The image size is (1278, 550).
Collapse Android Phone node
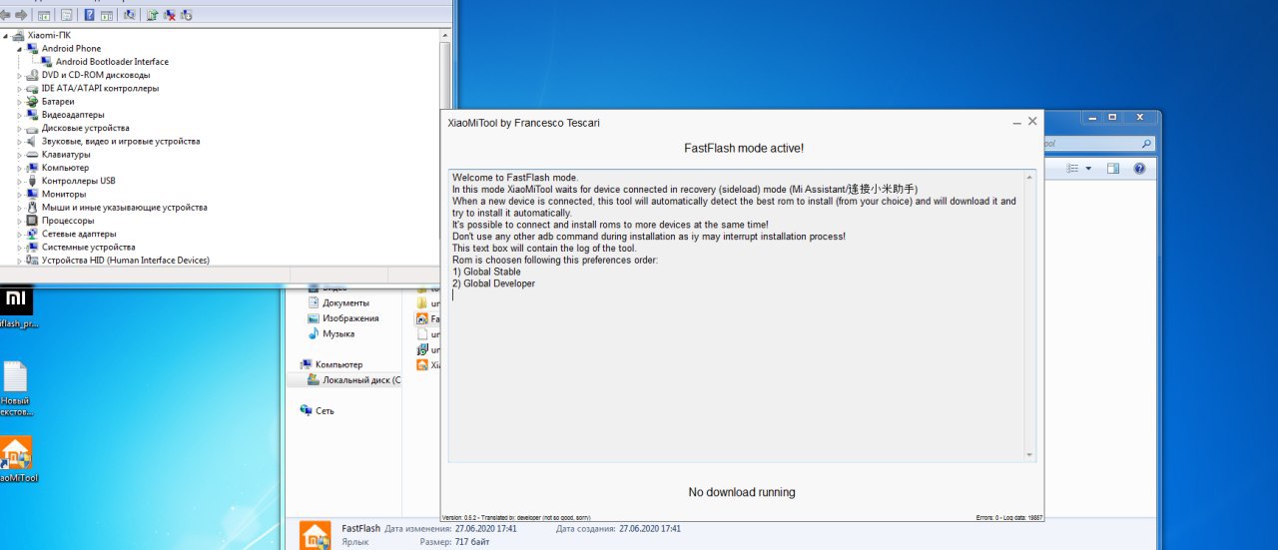coord(20,48)
